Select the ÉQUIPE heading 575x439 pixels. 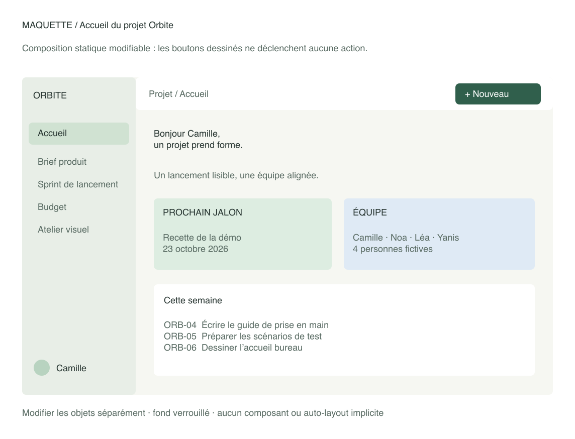369,212
